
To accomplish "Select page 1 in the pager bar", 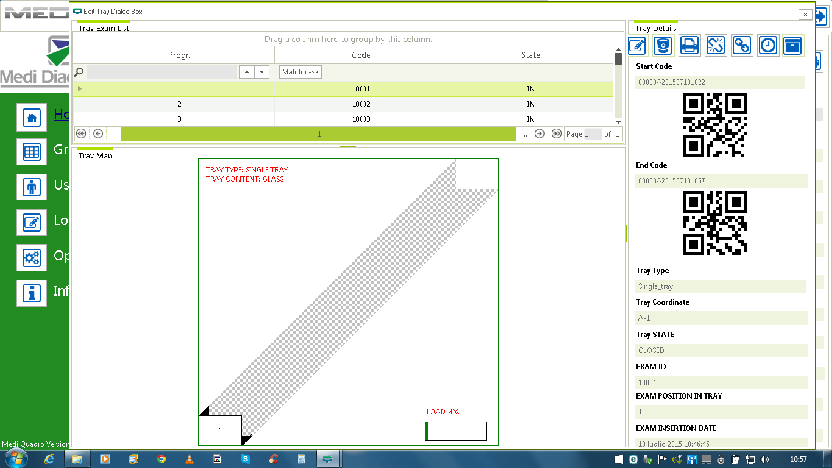I will click(319, 133).
